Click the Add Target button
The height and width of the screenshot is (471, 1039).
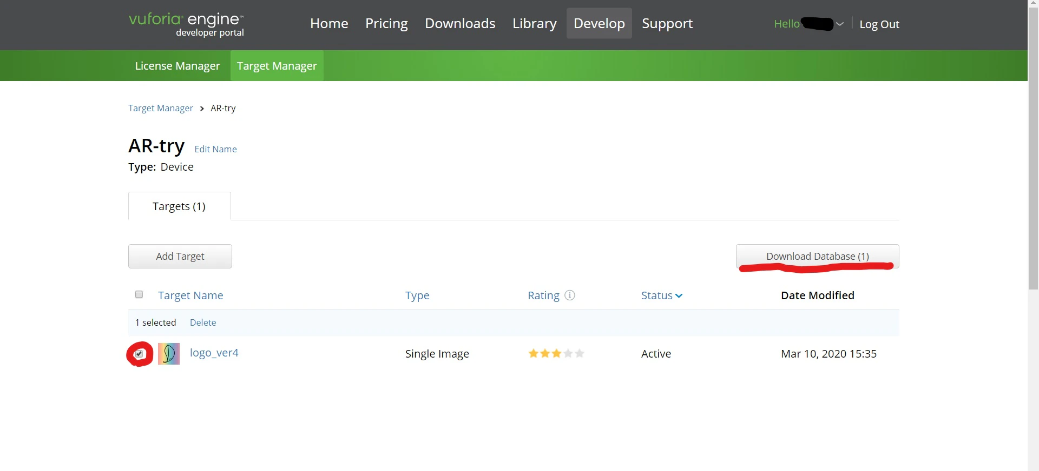pos(180,256)
